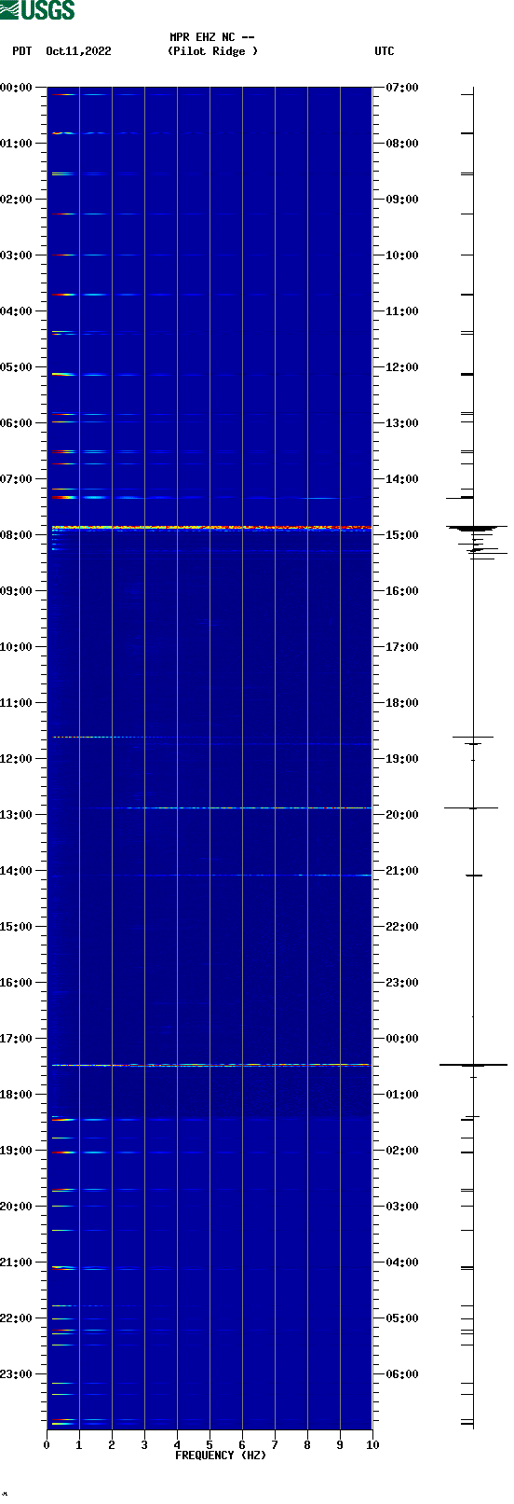
Task: Click the 15:00 UTC time label
Action: coord(402,535)
